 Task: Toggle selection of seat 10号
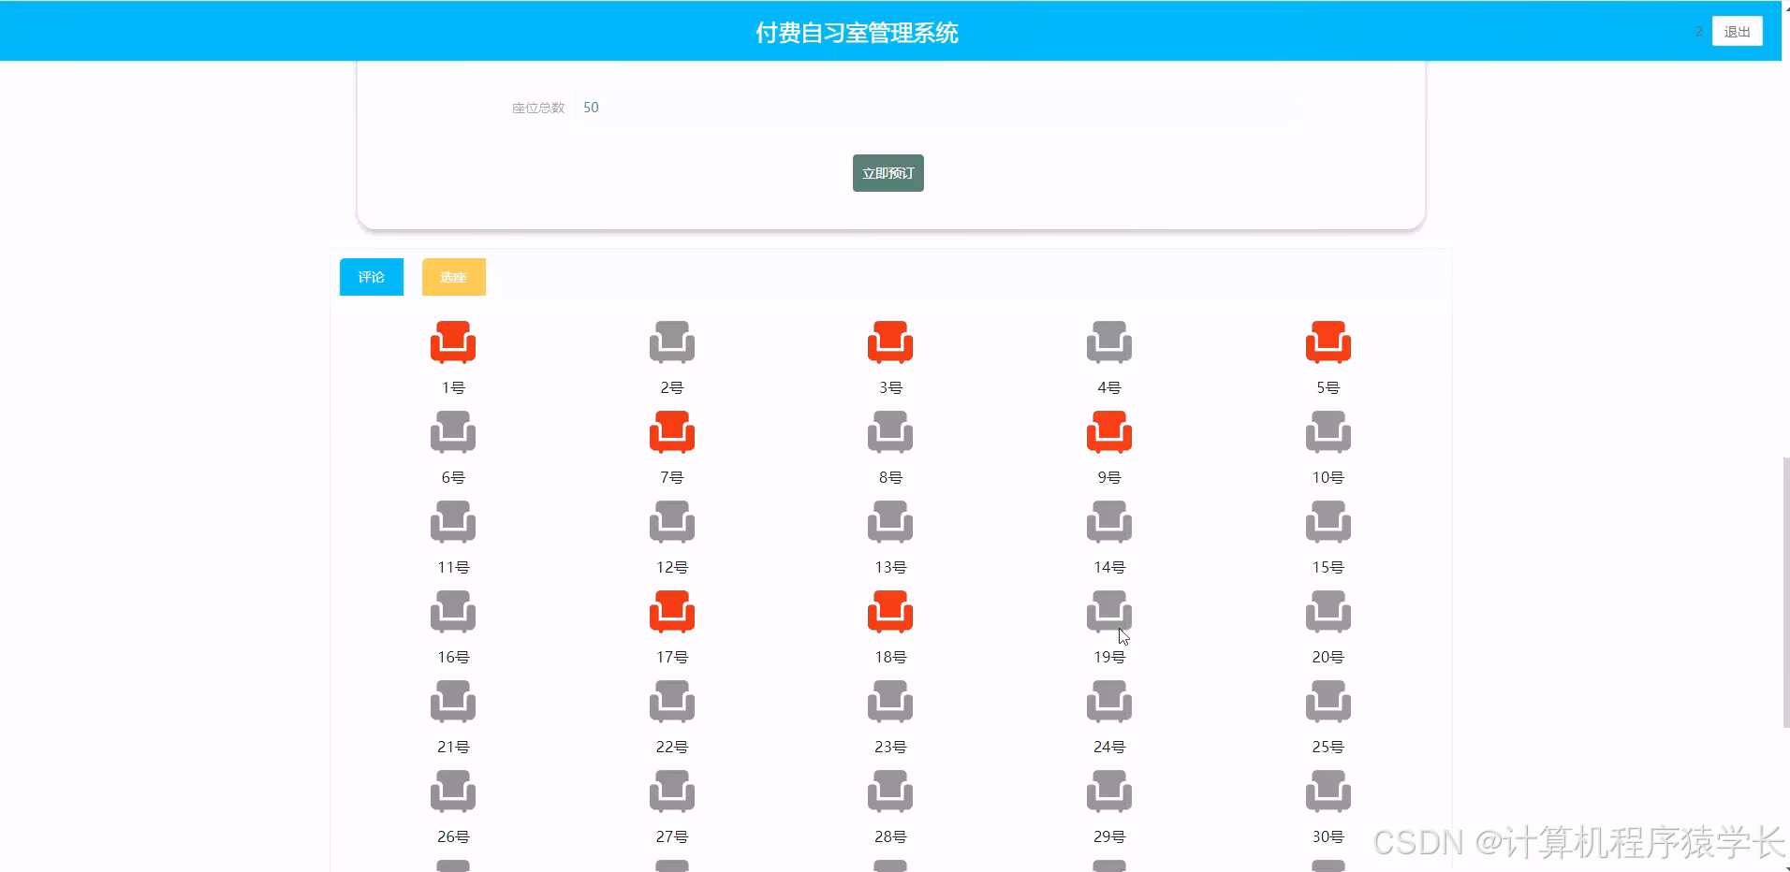pos(1328,432)
